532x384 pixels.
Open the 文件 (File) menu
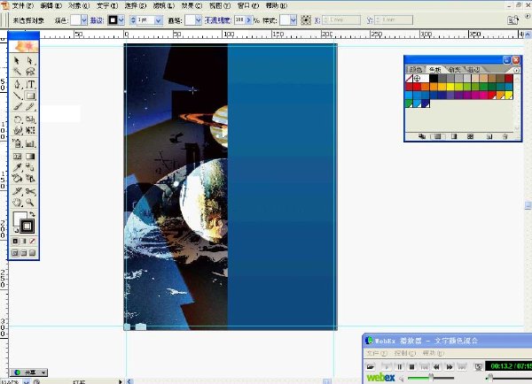[x=22, y=5]
